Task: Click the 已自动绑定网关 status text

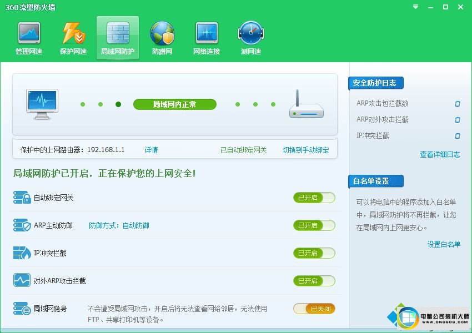Action: (244, 150)
